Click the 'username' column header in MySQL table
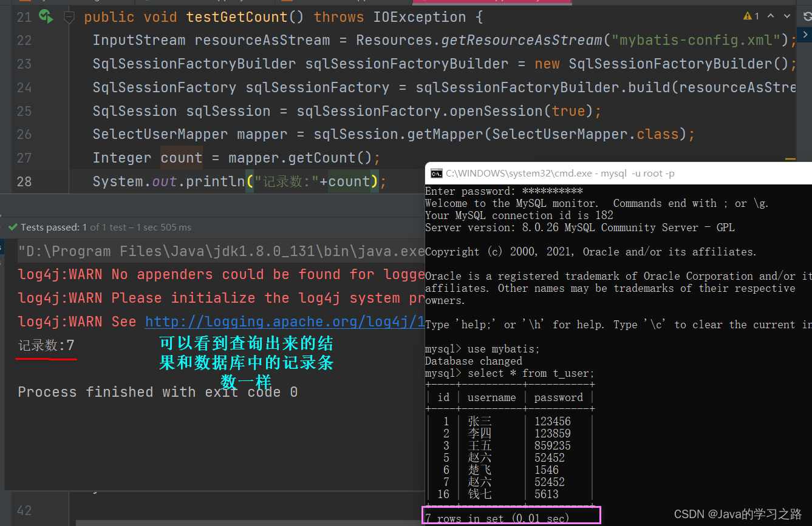812x526 pixels. 492,397
